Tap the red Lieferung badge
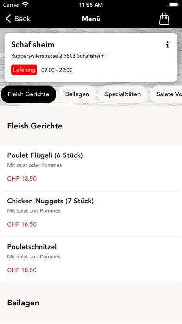 coord(24,70)
